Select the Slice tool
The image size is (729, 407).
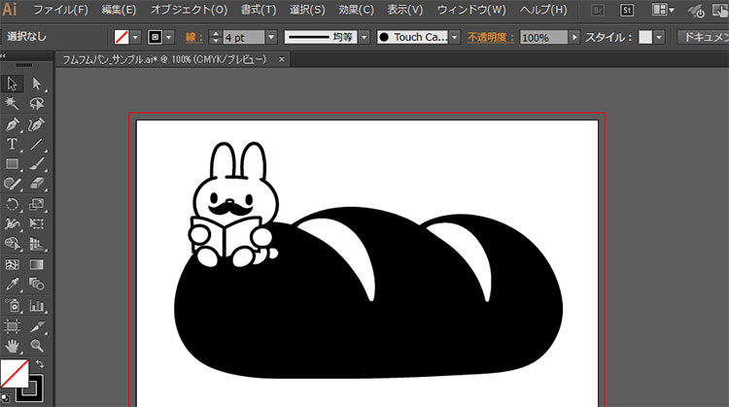click(37, 326)
